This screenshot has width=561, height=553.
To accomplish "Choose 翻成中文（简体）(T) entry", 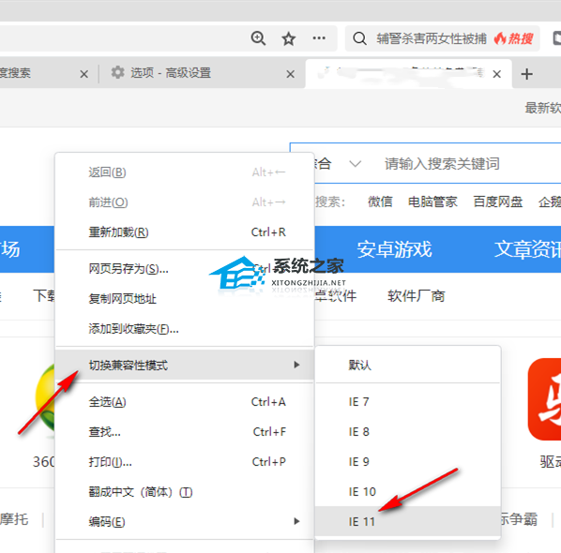I will click(185, 492).
